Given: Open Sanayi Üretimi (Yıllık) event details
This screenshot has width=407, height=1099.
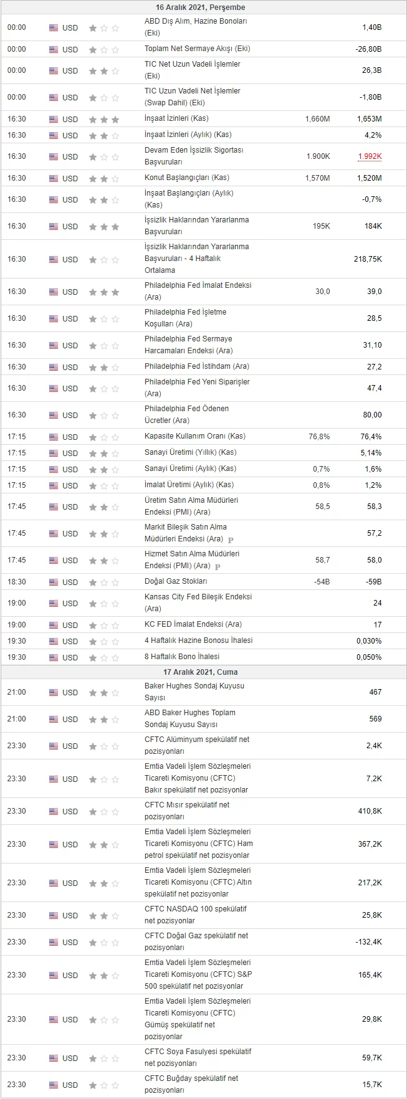Looking at the screenshot, I should click(x=190, y=452).
